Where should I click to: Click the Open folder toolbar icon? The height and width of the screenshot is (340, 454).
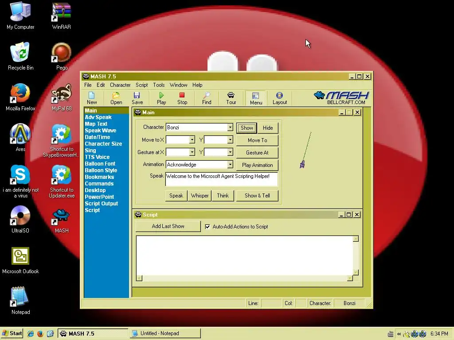[116, 98]
